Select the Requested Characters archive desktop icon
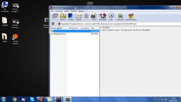This screenshot has height=102, width=181. [46, 23]
